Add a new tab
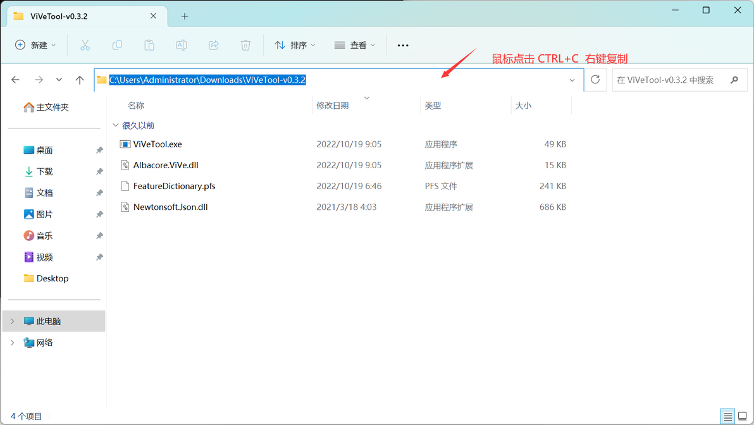The image size is (754, 425). pos(185,16)
